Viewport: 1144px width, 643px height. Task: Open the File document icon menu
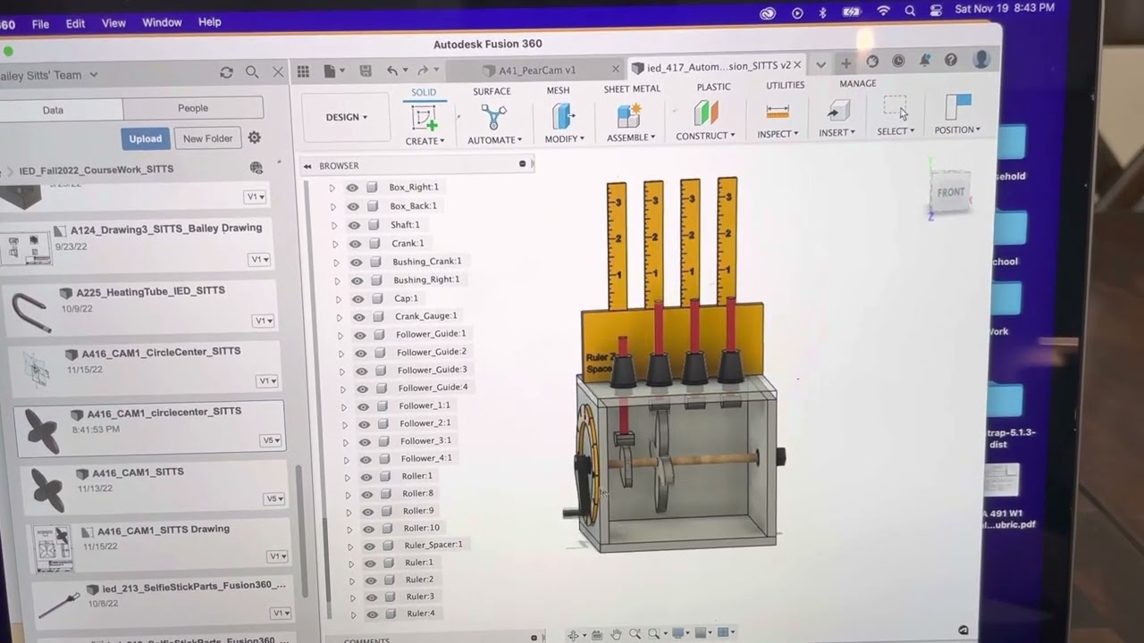pyautogui.click(x=332, y=71)
